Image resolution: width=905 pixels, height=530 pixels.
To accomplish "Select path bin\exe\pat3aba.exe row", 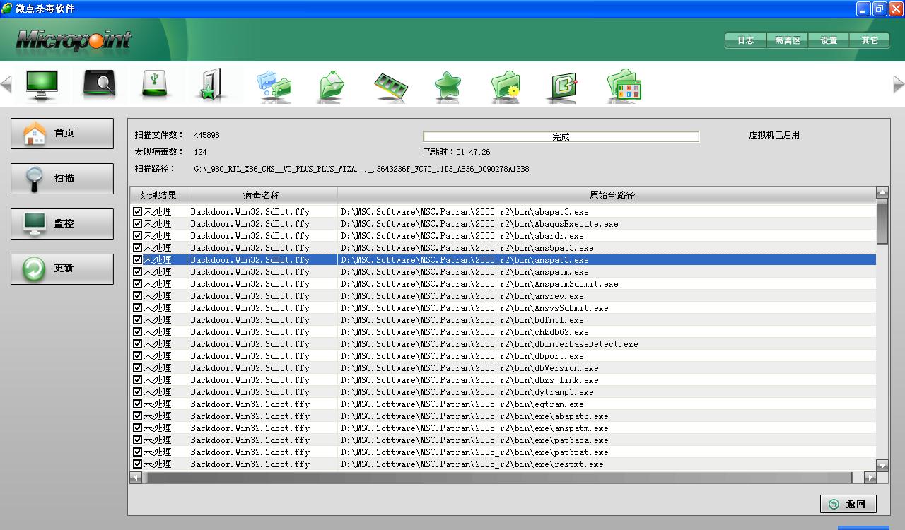I will [503, 440].
